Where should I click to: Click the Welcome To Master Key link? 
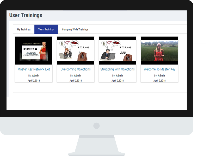[x=159, y=69]
